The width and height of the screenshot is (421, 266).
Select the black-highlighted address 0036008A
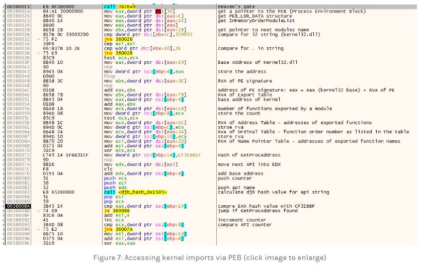(18, 206)
